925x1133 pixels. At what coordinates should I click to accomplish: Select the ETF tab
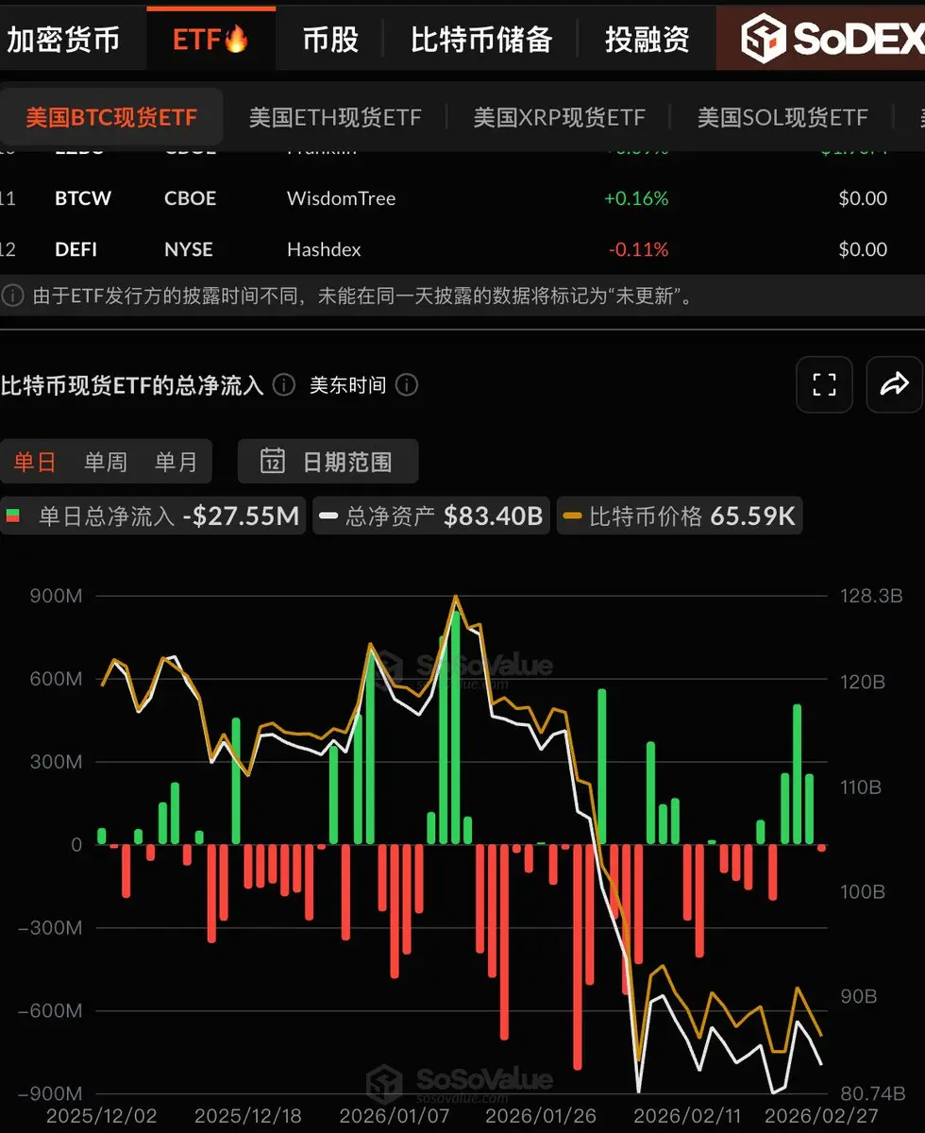click(x=210, y=39)
